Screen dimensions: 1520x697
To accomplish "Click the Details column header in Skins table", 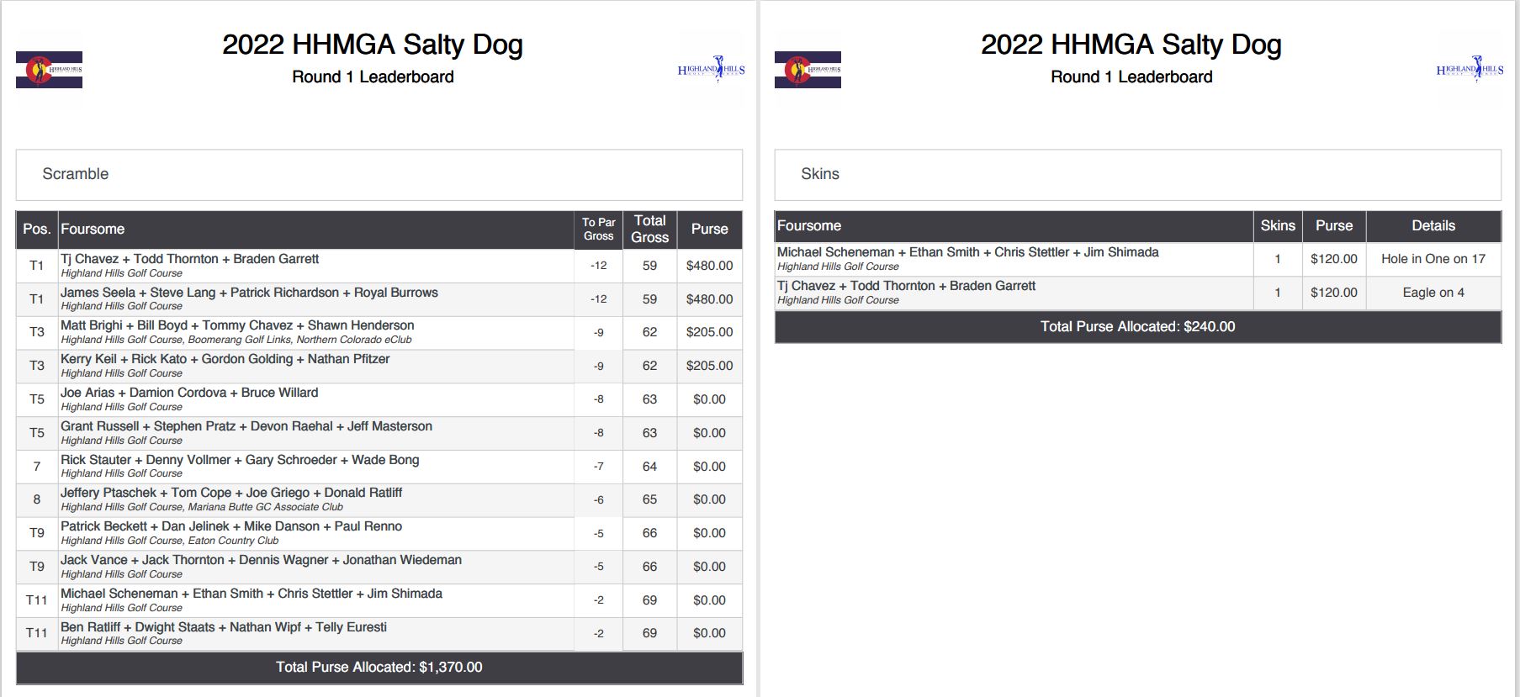I will point(1433,226).
